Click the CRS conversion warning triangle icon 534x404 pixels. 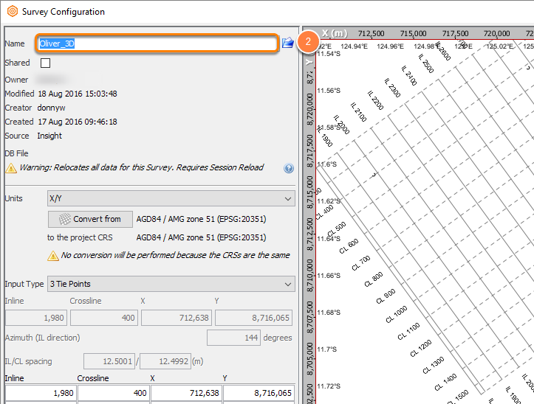52,256
